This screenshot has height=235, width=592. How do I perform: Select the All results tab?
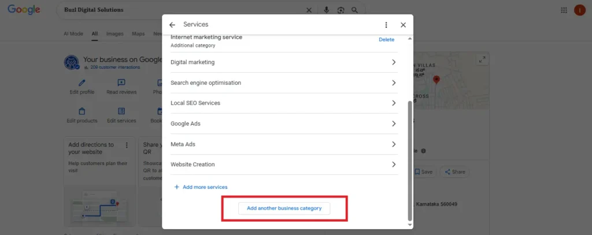point(95,33)
